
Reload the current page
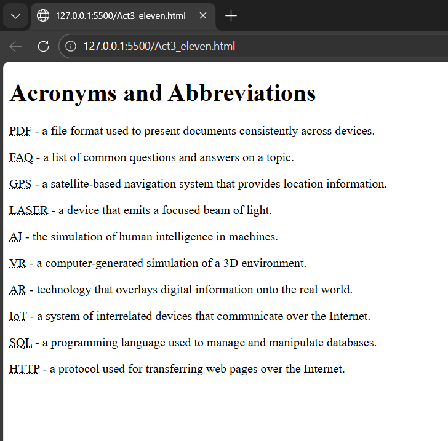coord(43,46)
